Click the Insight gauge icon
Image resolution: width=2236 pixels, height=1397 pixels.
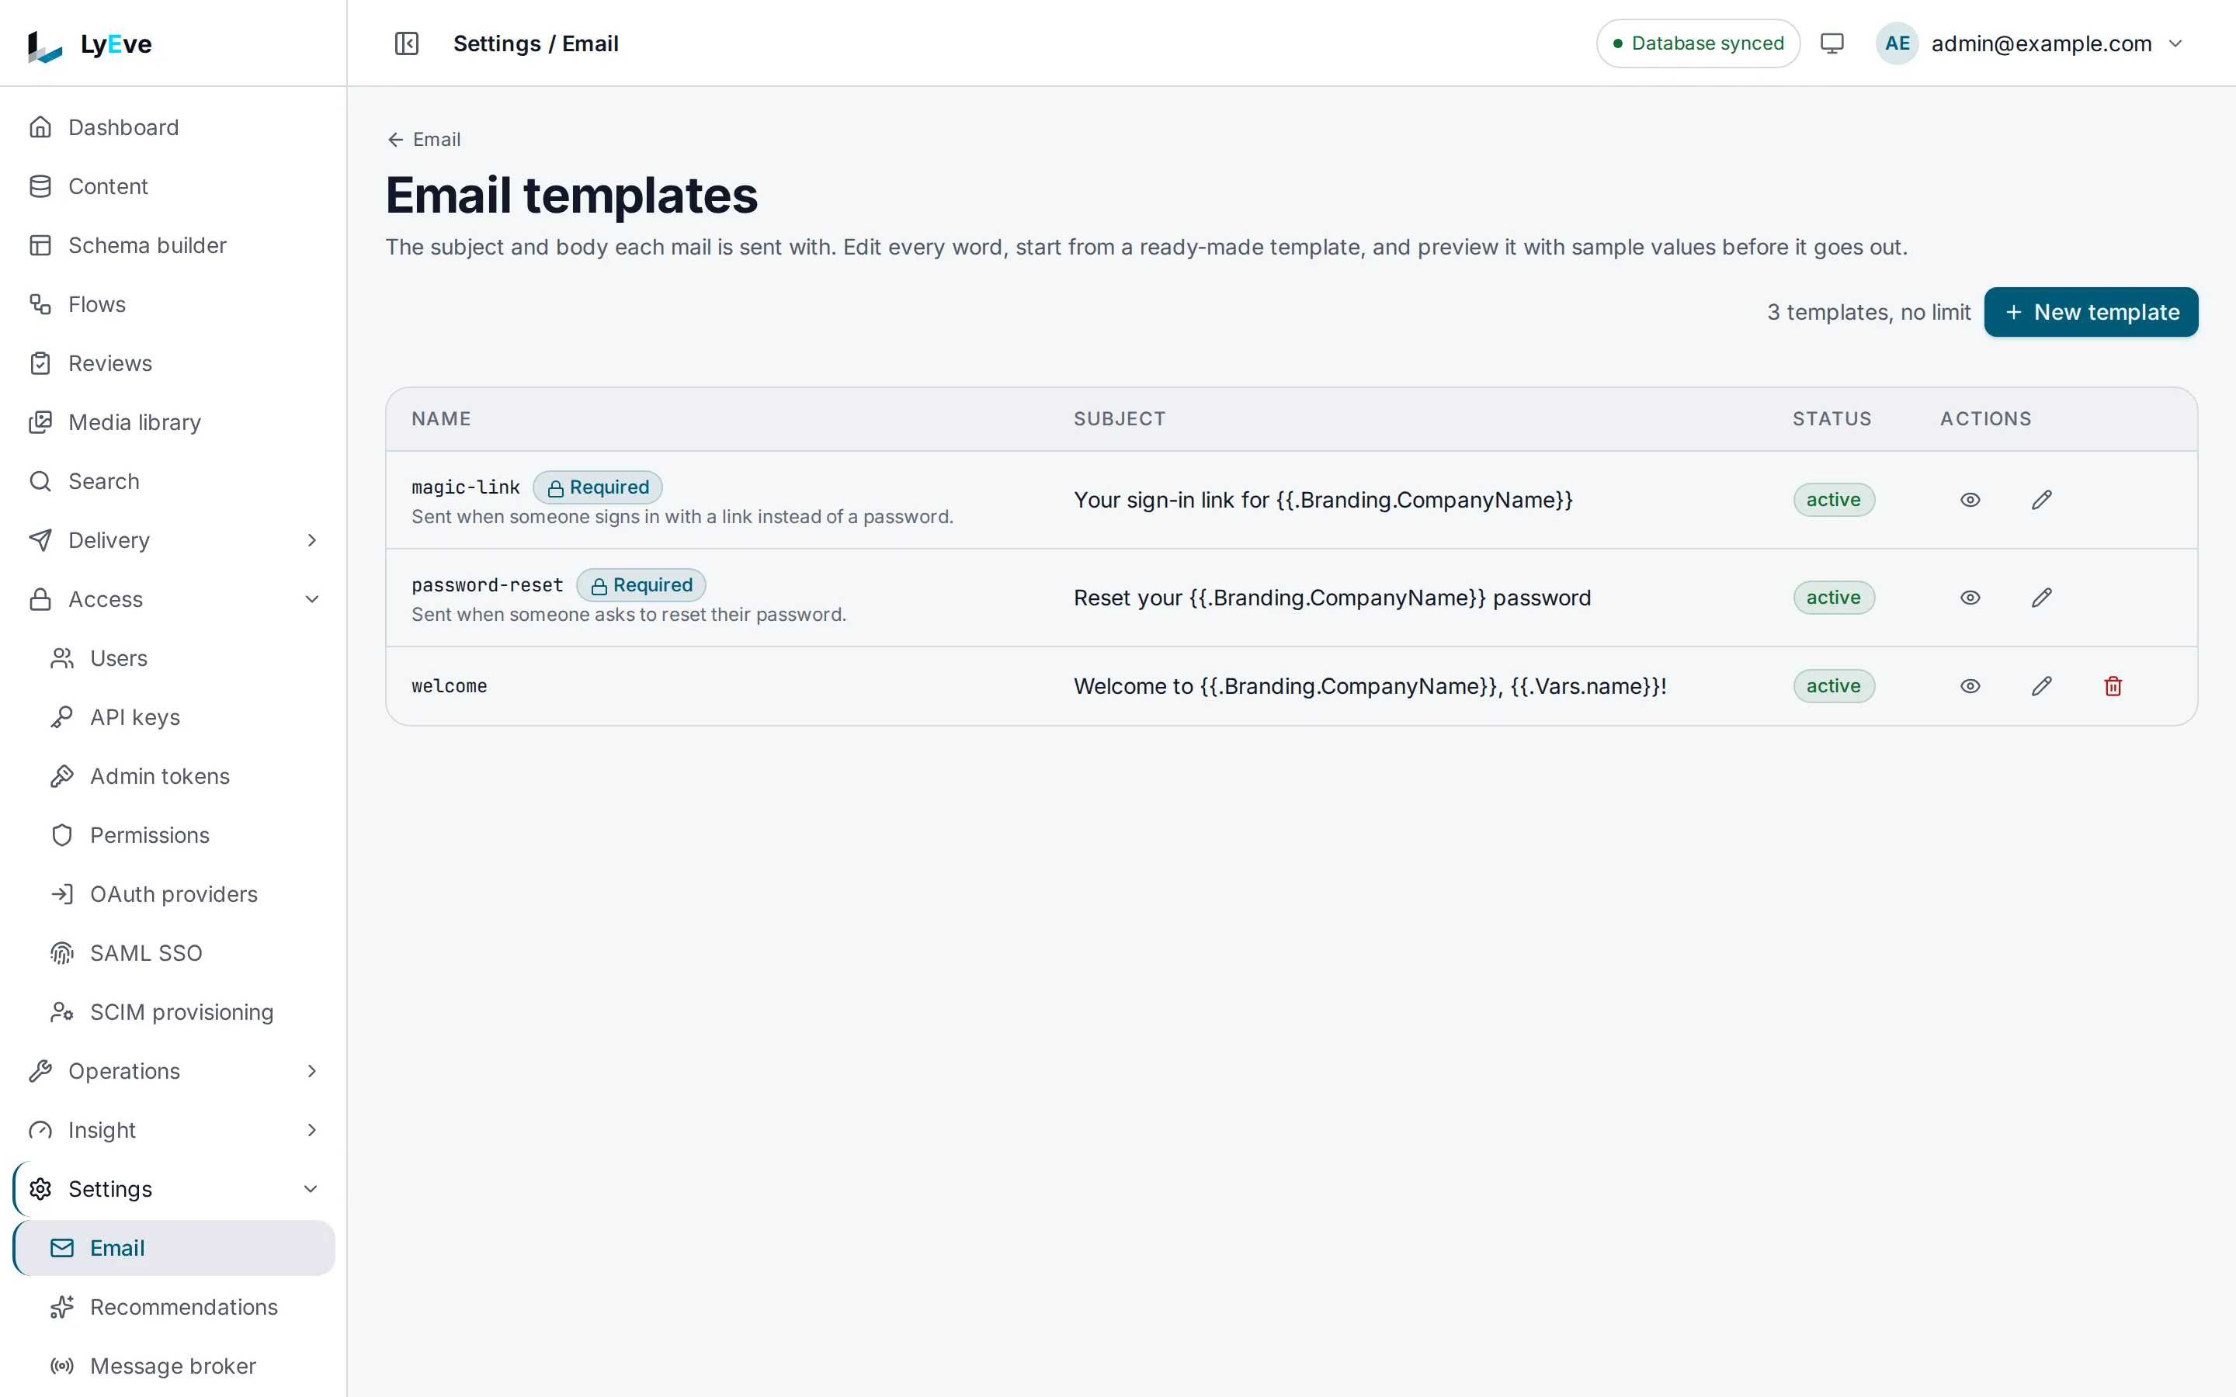(x=40, y=1131)
